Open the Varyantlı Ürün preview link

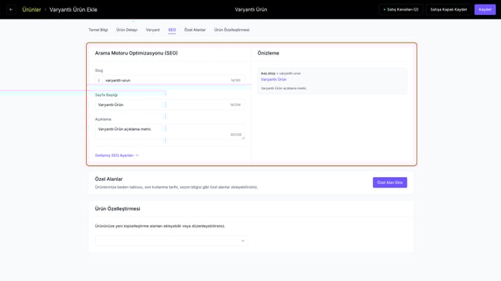coord(274,79)
